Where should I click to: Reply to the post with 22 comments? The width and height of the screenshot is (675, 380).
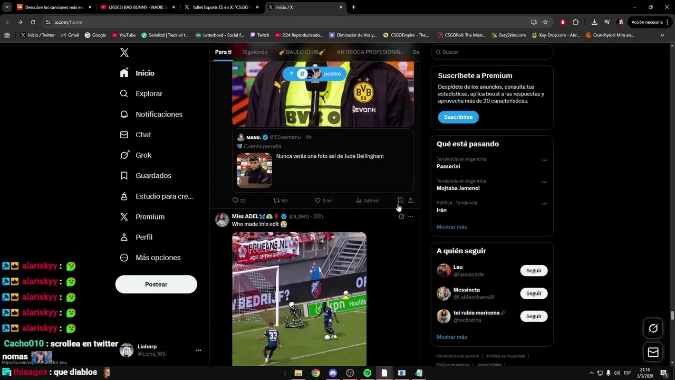click(x=239, y=201)
